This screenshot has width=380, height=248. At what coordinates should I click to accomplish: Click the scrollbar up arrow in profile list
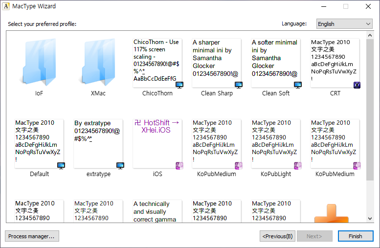pos(370,35)
